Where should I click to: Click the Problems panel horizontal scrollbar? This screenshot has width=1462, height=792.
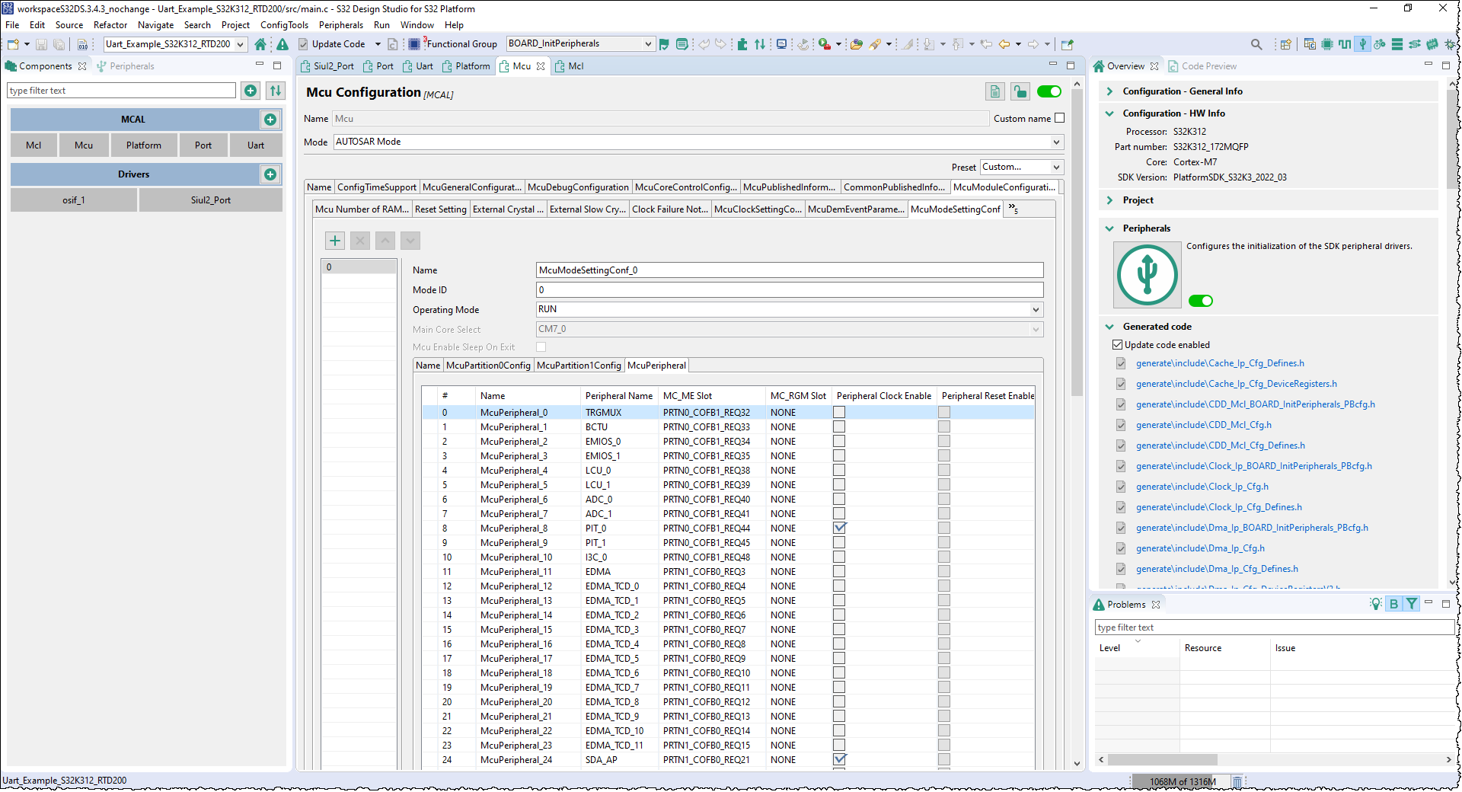pyautogui.click(x=1162, y=759)
